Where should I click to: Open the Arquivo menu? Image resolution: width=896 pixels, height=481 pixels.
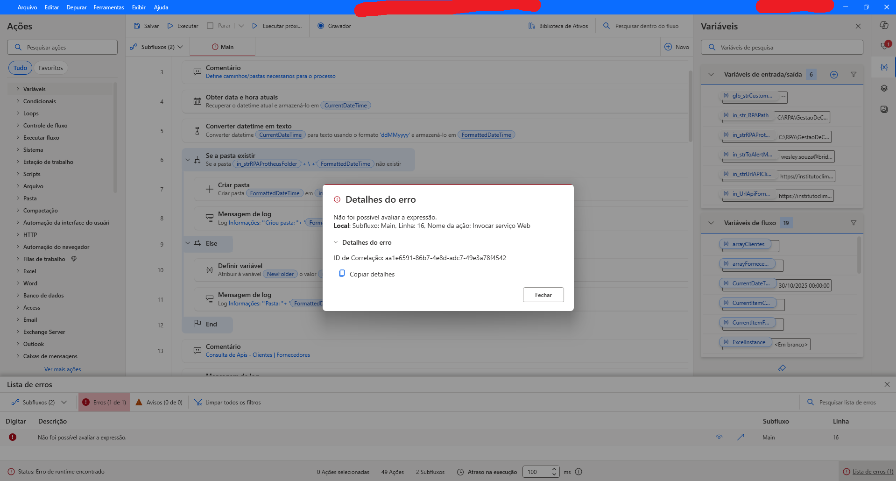click(x=27, y=7)
